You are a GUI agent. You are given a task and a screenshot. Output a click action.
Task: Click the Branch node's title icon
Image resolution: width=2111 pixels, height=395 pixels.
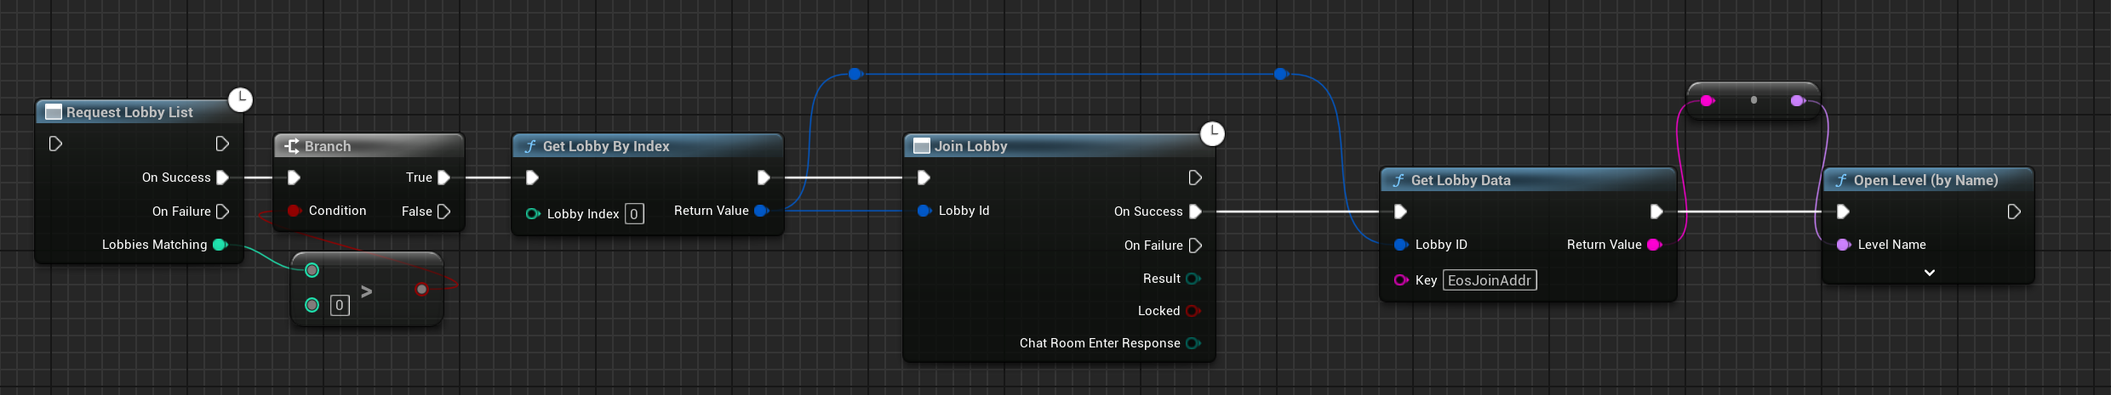292,146
